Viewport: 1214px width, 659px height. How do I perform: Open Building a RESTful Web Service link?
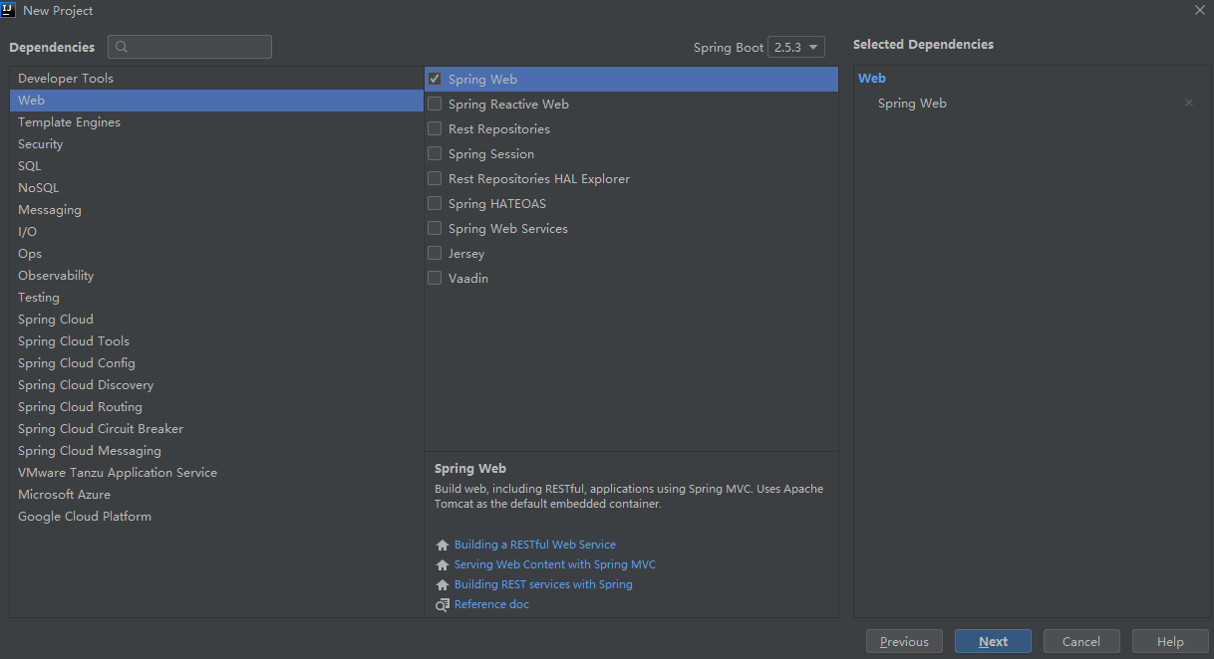pos(535,545)
